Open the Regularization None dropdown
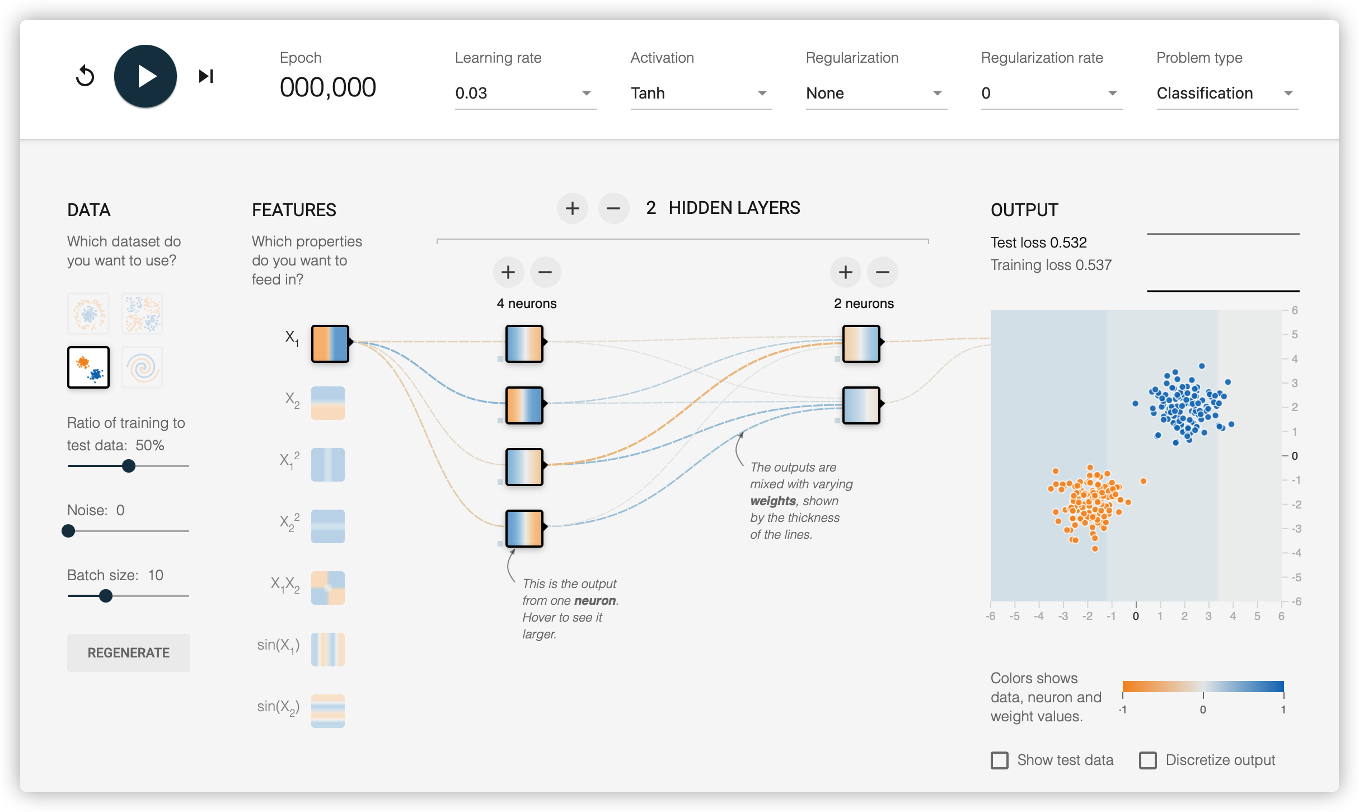 click(x=877, y=93)
